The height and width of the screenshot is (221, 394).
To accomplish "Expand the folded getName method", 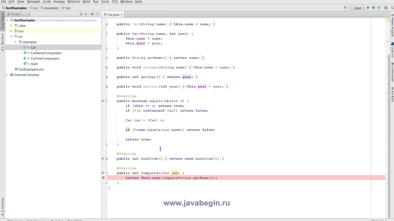I will tap(107, 58).
